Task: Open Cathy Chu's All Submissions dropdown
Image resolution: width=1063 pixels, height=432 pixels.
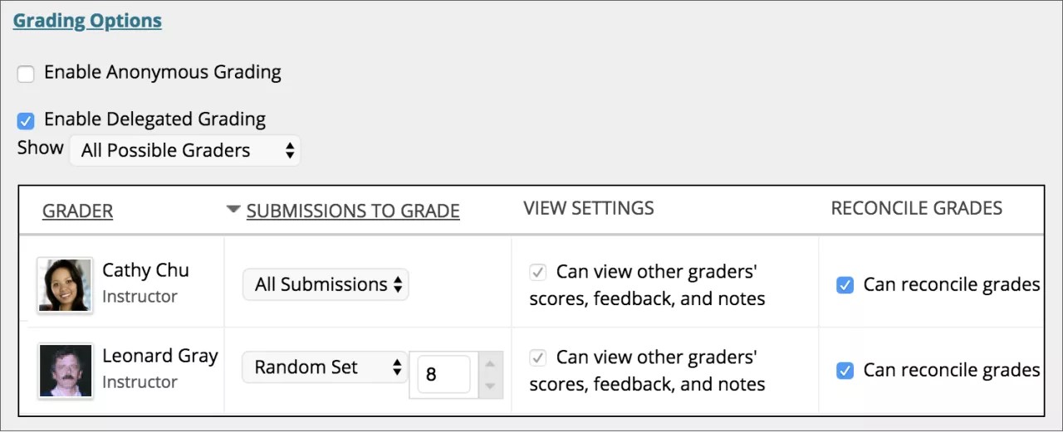Action: point(326,284)
